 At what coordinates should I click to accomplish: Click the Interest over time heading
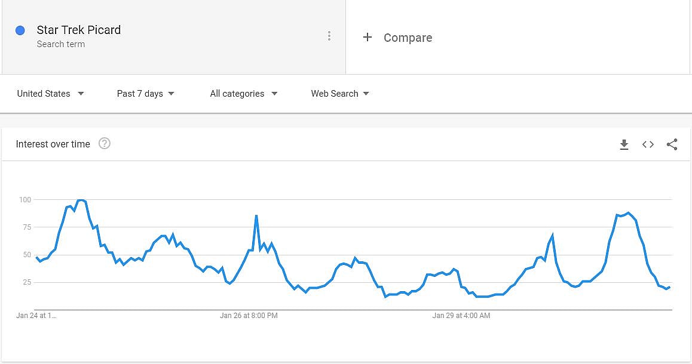(53, 144)
